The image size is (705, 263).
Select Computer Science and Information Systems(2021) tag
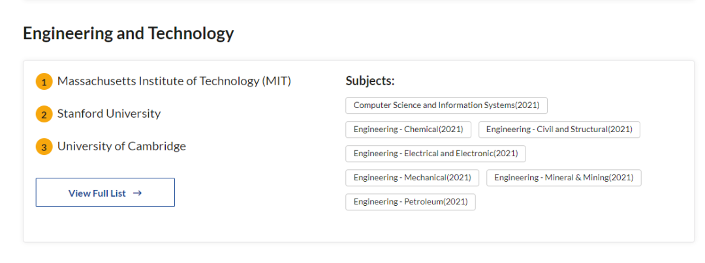pyautogui.click(x=446, y=105)
